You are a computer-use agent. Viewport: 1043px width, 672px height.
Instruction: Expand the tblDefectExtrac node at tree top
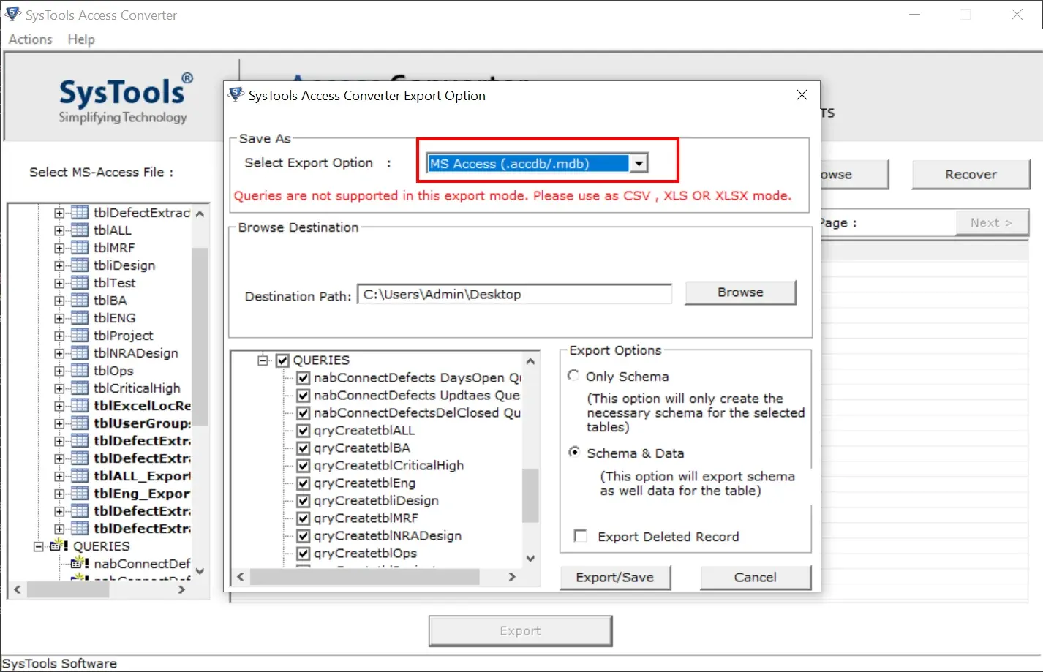click(x=59, y=213)
